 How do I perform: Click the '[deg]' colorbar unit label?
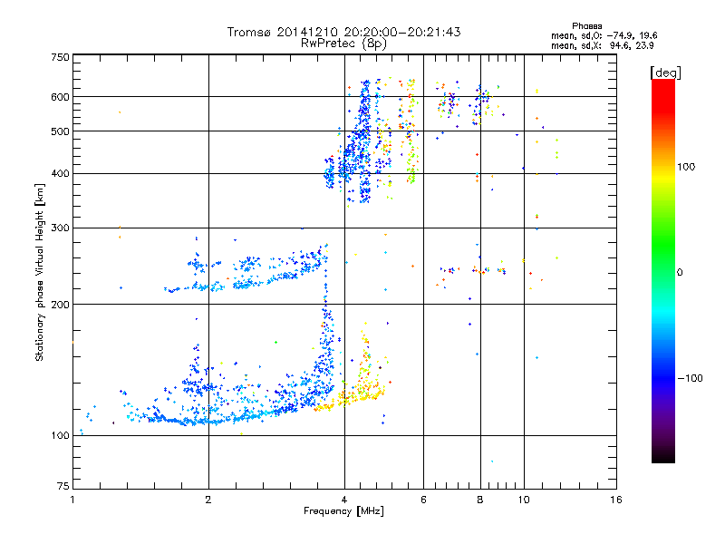665,73
